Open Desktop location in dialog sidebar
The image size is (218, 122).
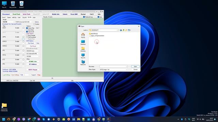tap(83, 42)
